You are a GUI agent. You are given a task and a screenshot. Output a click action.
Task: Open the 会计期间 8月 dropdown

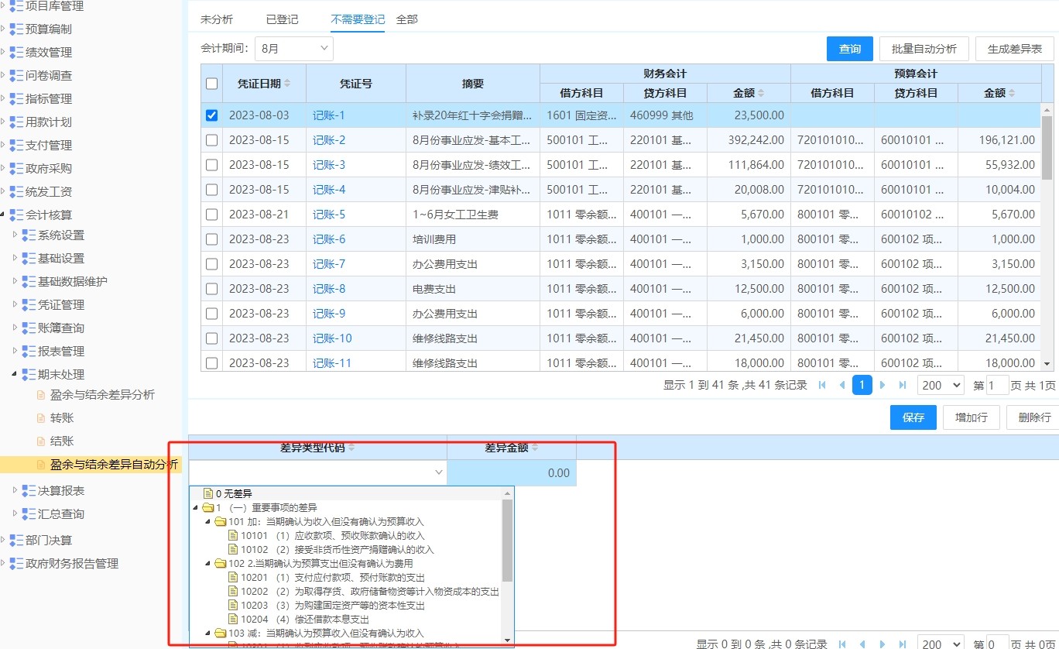[294, 48]
